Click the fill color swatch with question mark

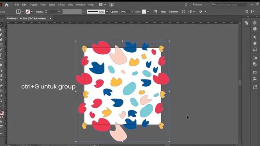[x=18, y=12]
